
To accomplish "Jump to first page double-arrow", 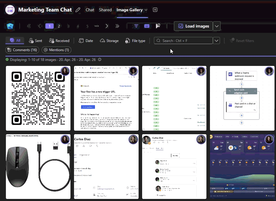I will pyautogui.click(x=29, y=26).
